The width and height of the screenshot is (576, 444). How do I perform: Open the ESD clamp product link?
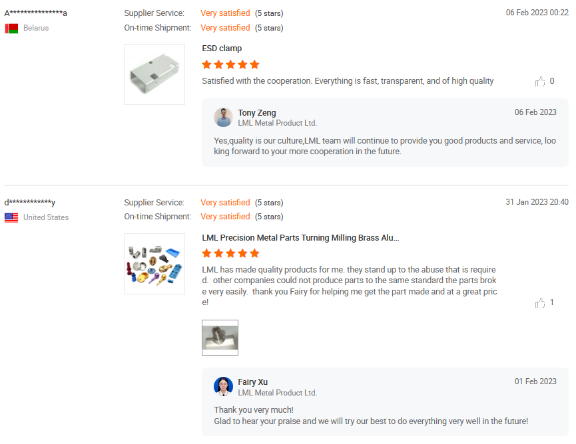[222, 49]
